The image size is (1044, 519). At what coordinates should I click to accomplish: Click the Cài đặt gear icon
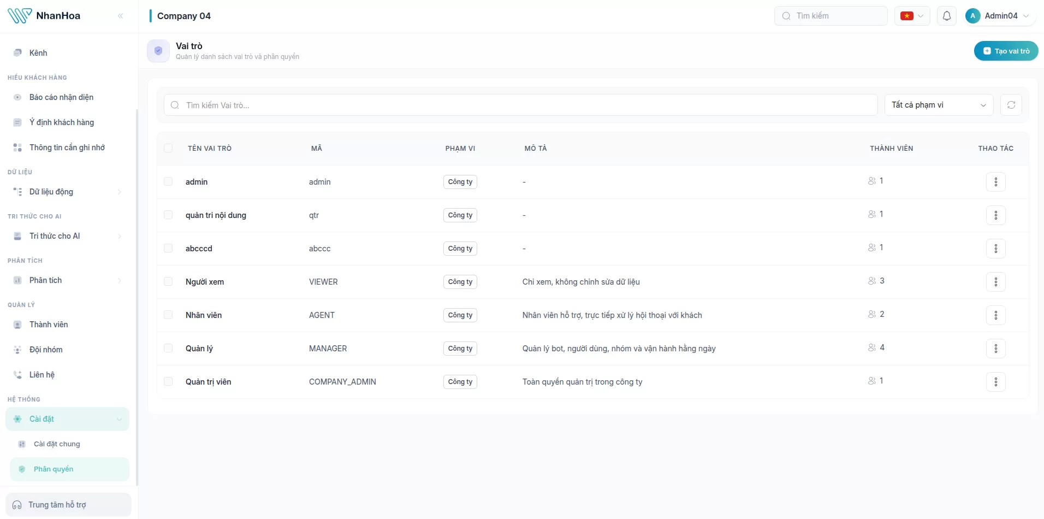pos(17,419)
